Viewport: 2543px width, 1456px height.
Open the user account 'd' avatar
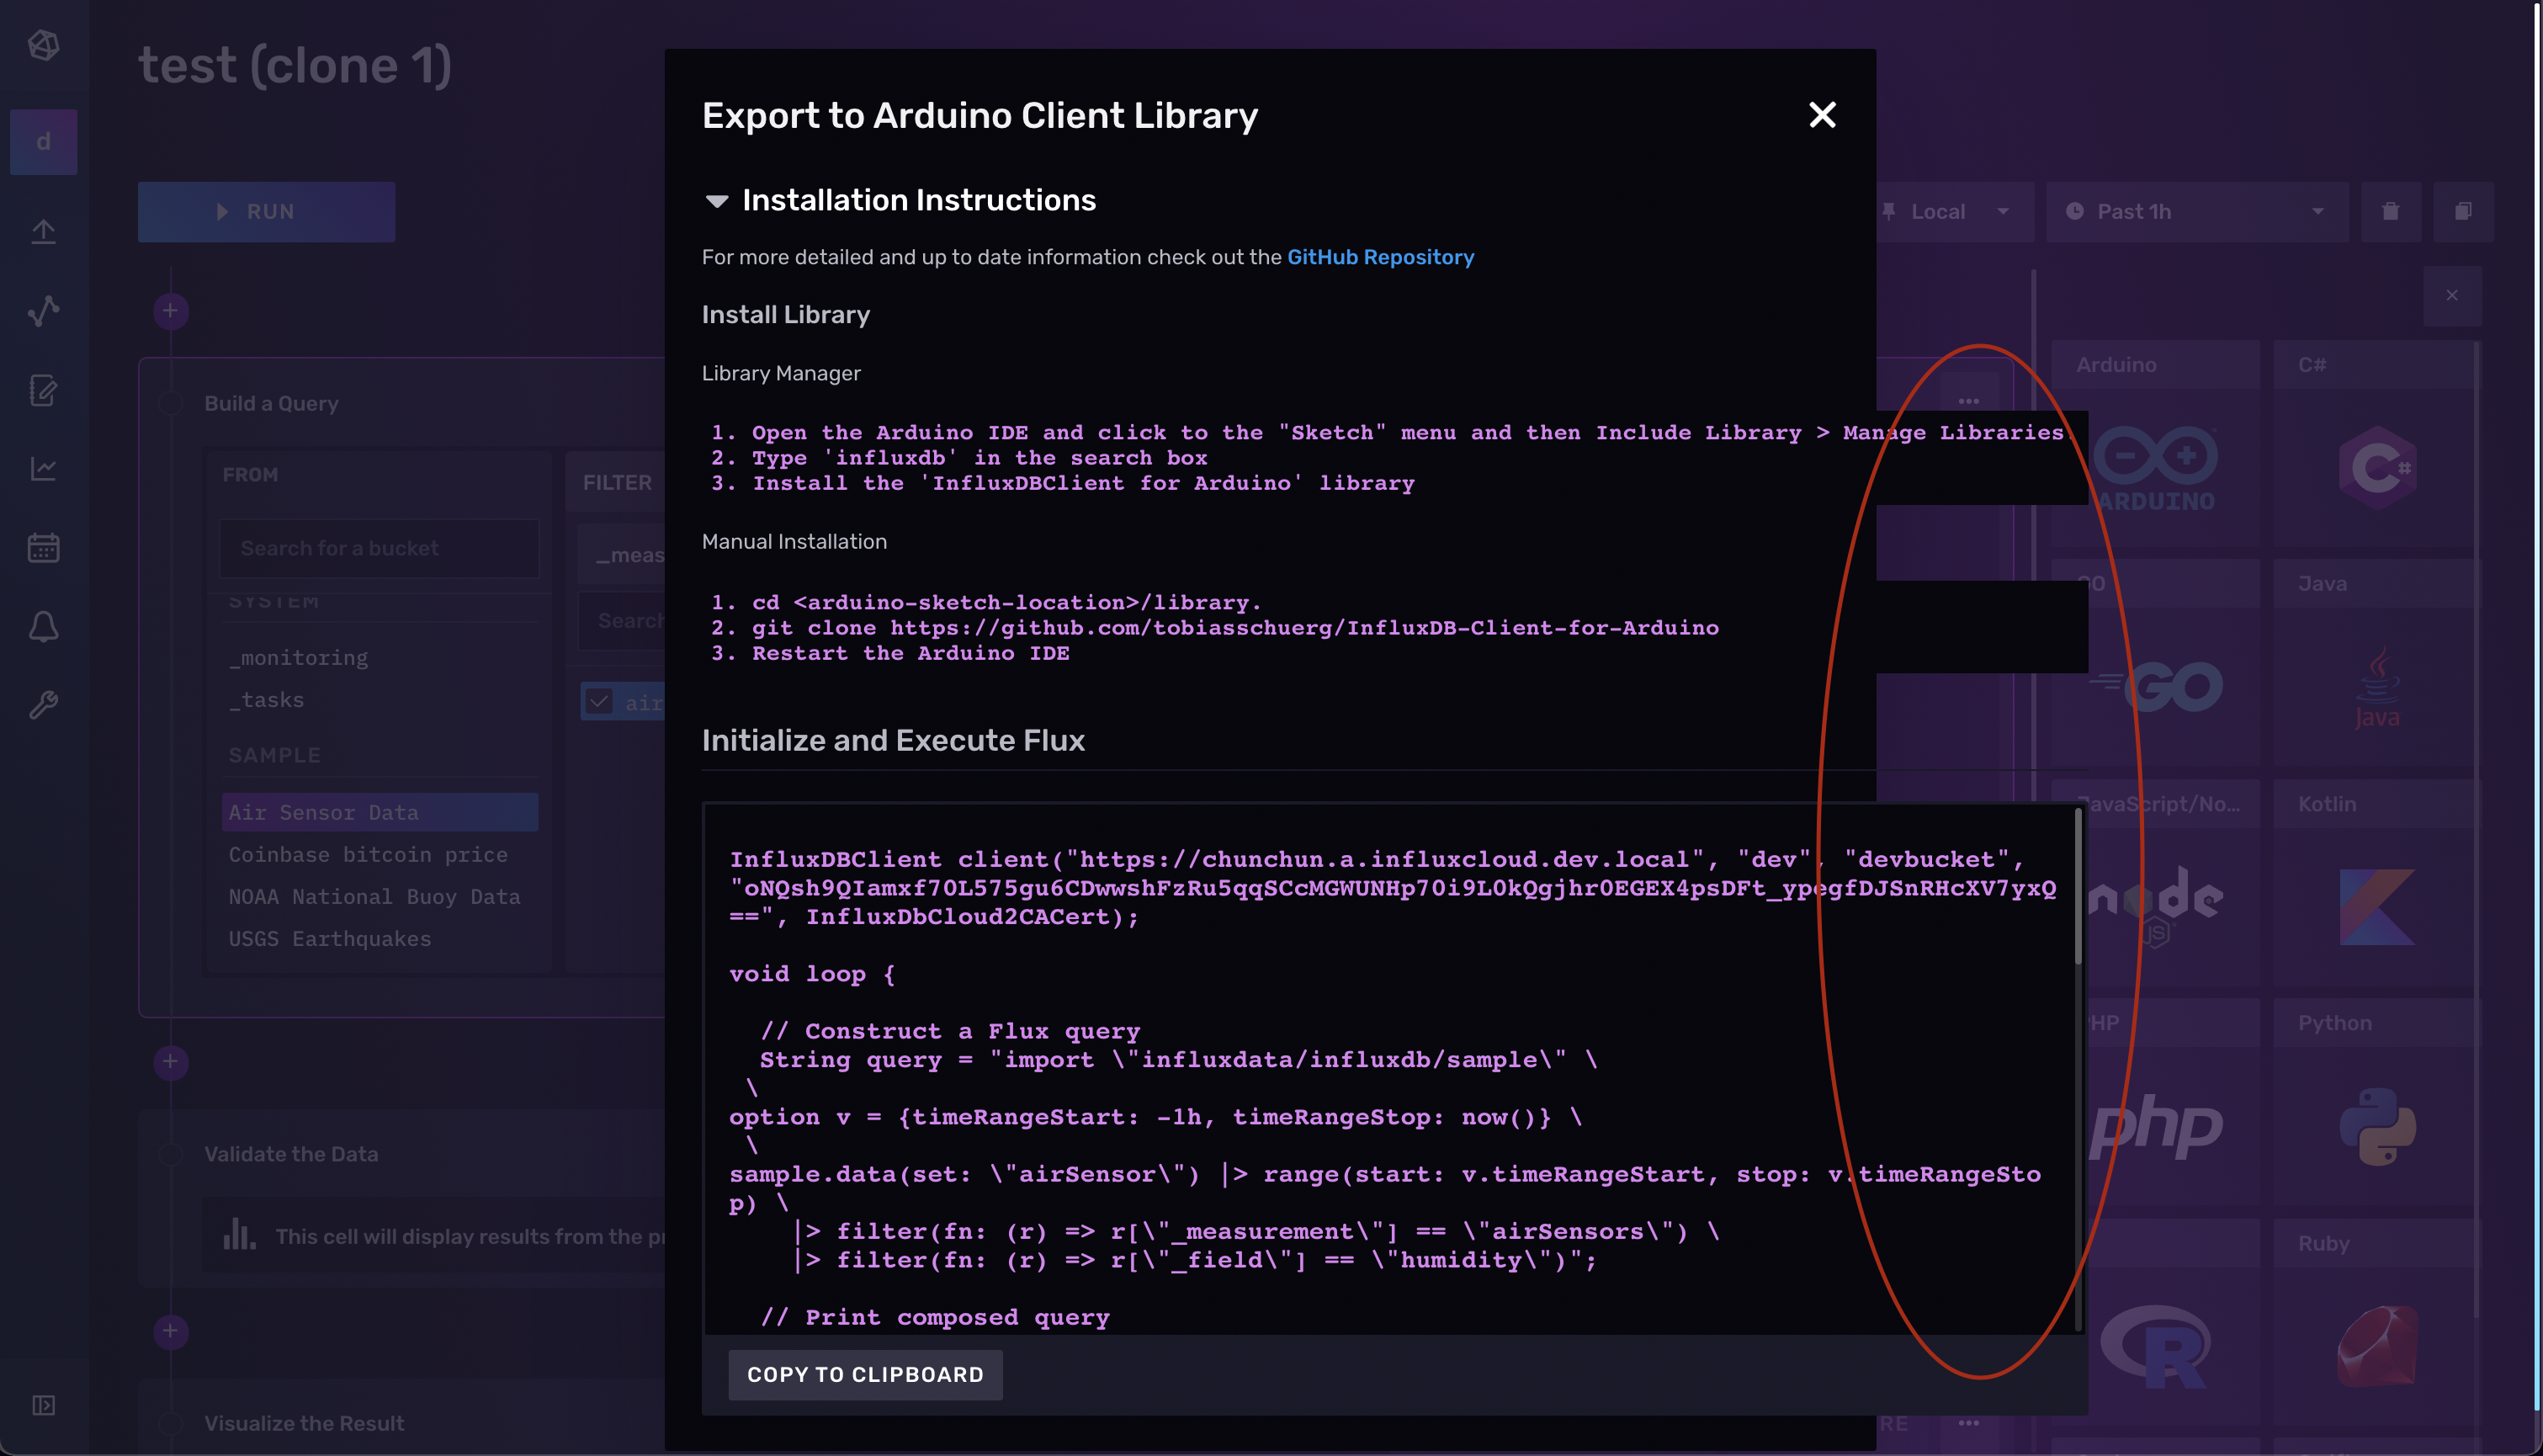[x=43, y=142]
